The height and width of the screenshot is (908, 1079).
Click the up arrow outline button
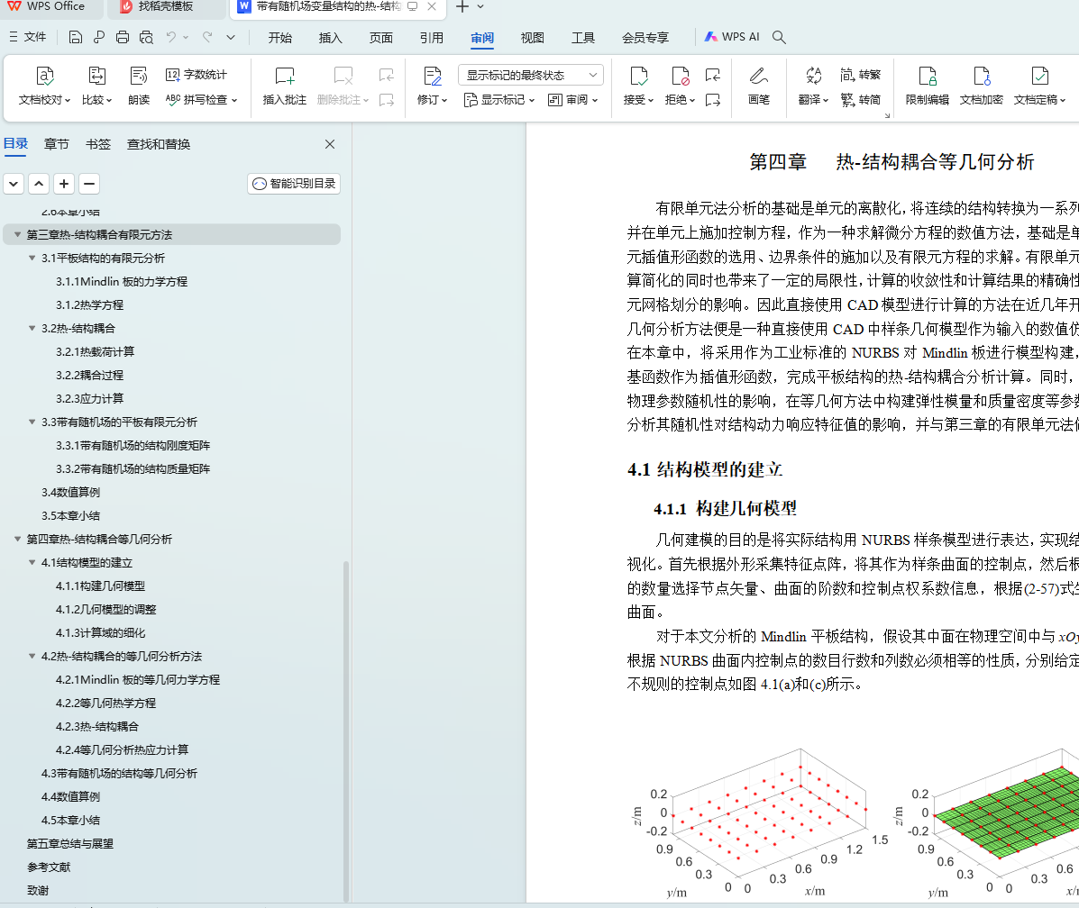(40, 184)
